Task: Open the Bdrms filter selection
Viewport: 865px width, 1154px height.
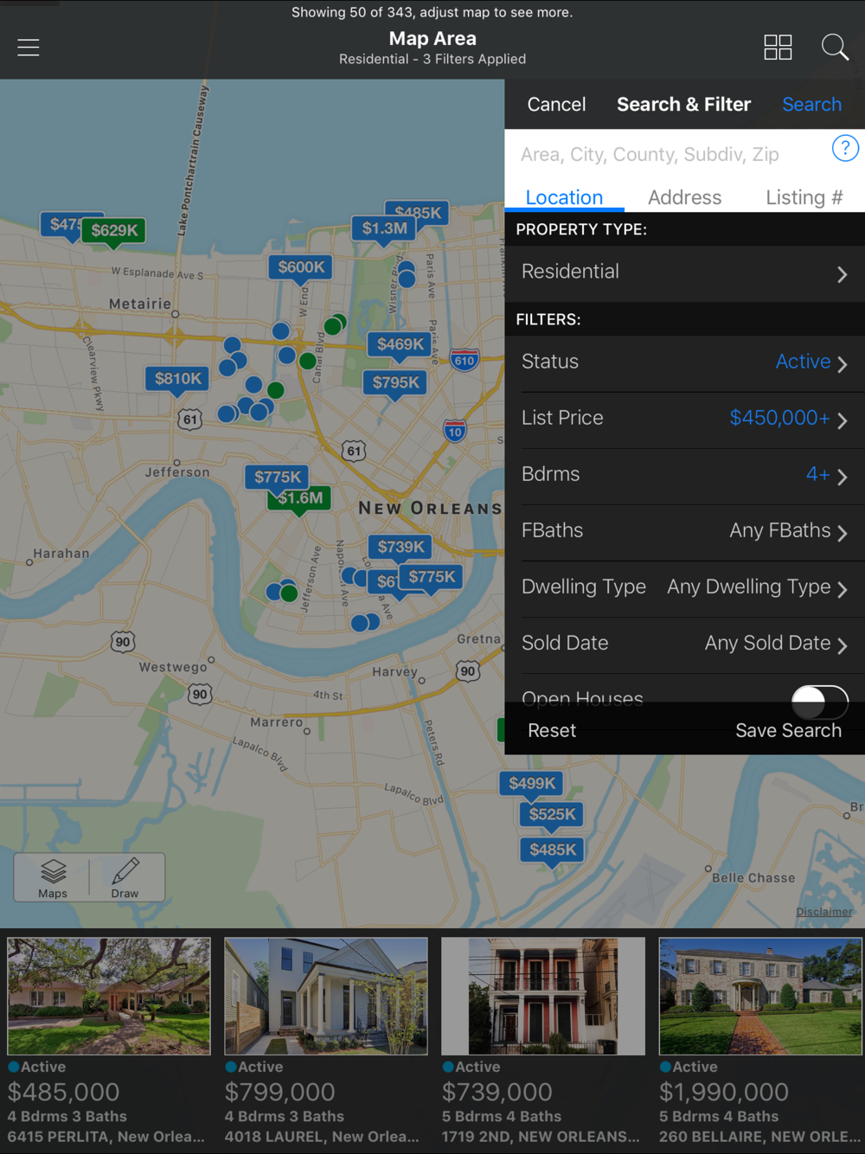Action: click(683, 475)
